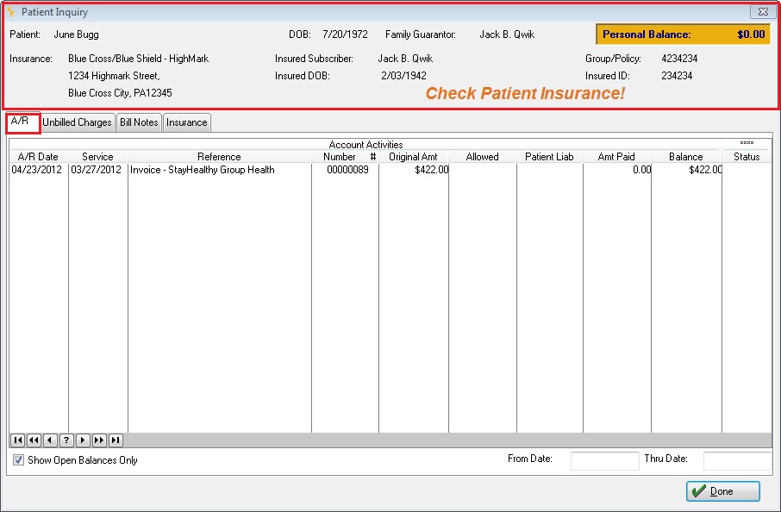The image size is (781, 512).
Task: Click the DOB value 7/20/1972
Action: [x=345, y=34]
